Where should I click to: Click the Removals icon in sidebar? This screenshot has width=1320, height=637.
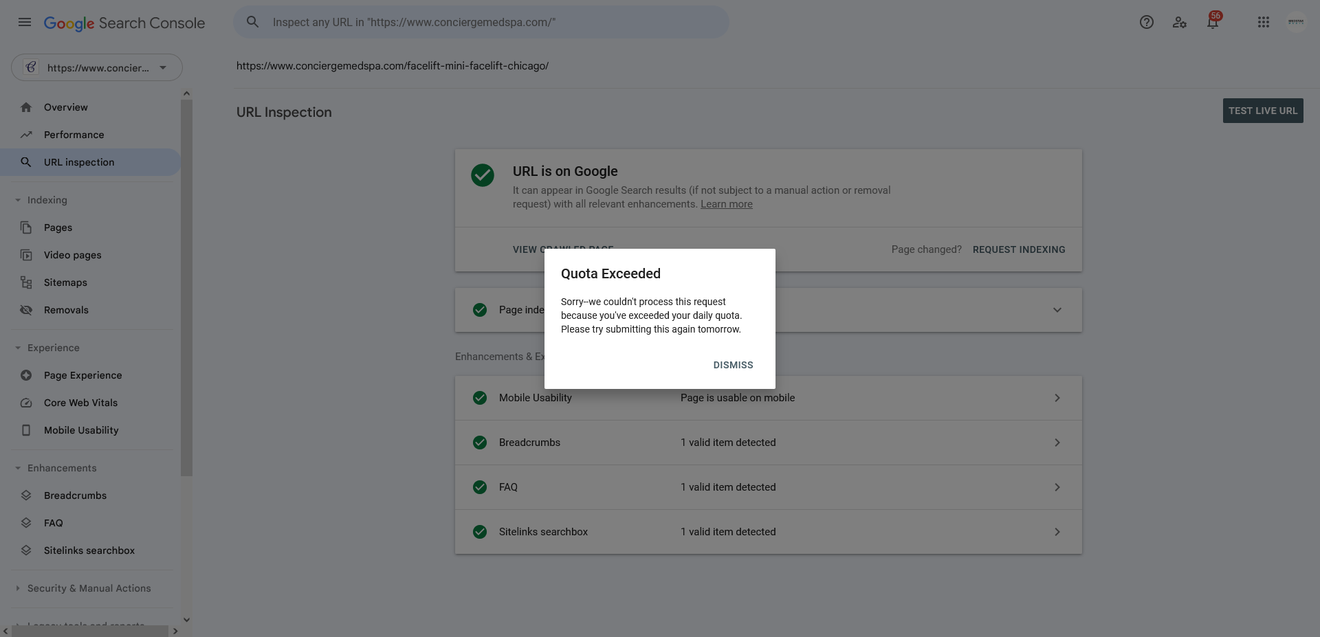(26, 310)
